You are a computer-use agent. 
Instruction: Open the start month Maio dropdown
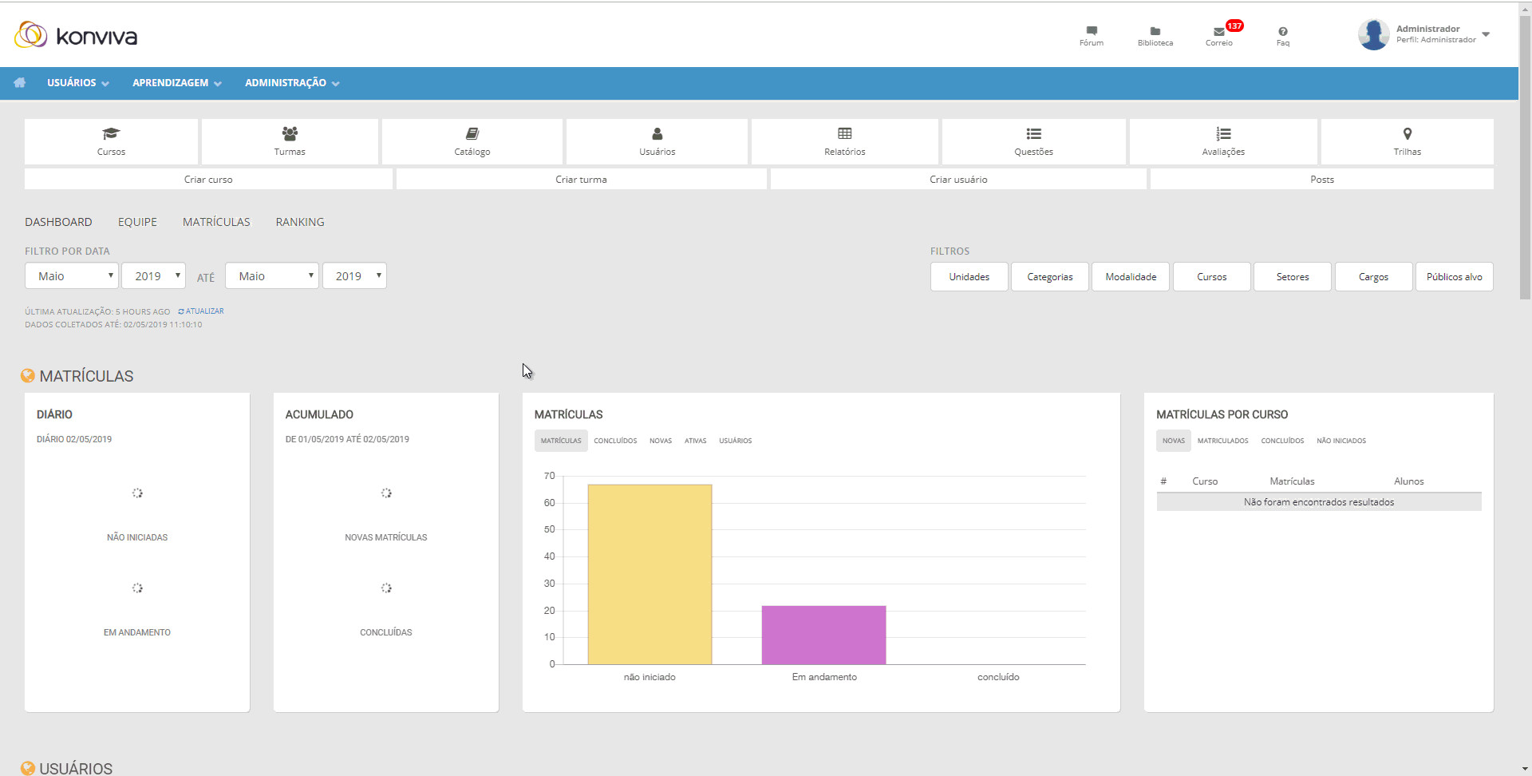click(72, 275)
